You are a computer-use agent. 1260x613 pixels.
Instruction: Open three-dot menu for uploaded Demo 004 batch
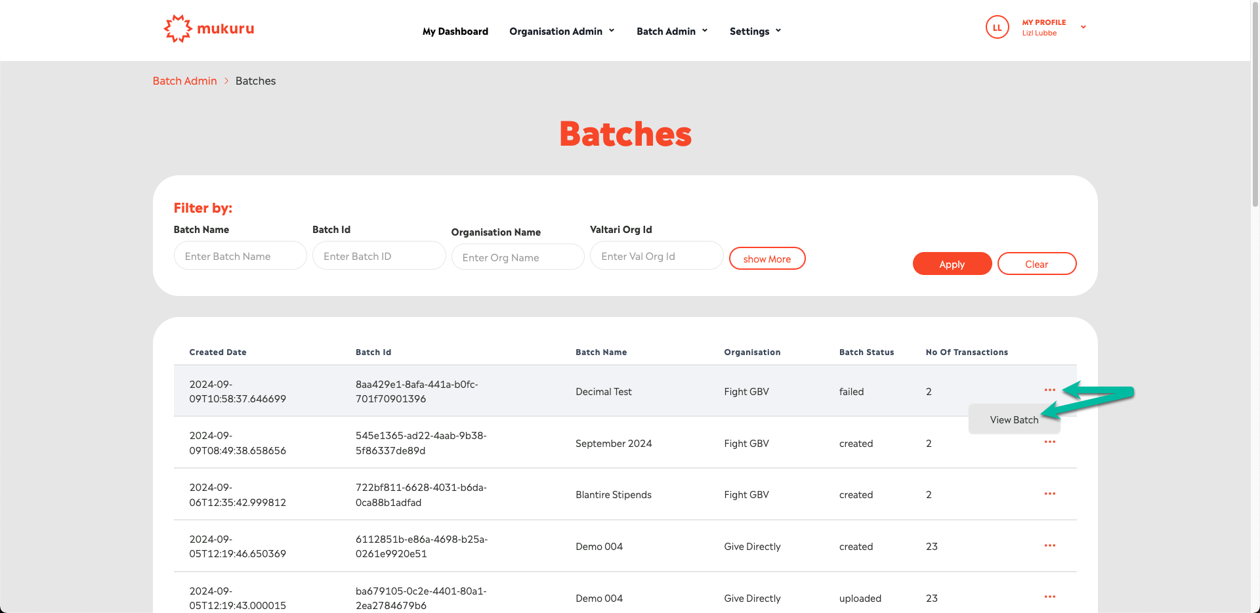1049,597
